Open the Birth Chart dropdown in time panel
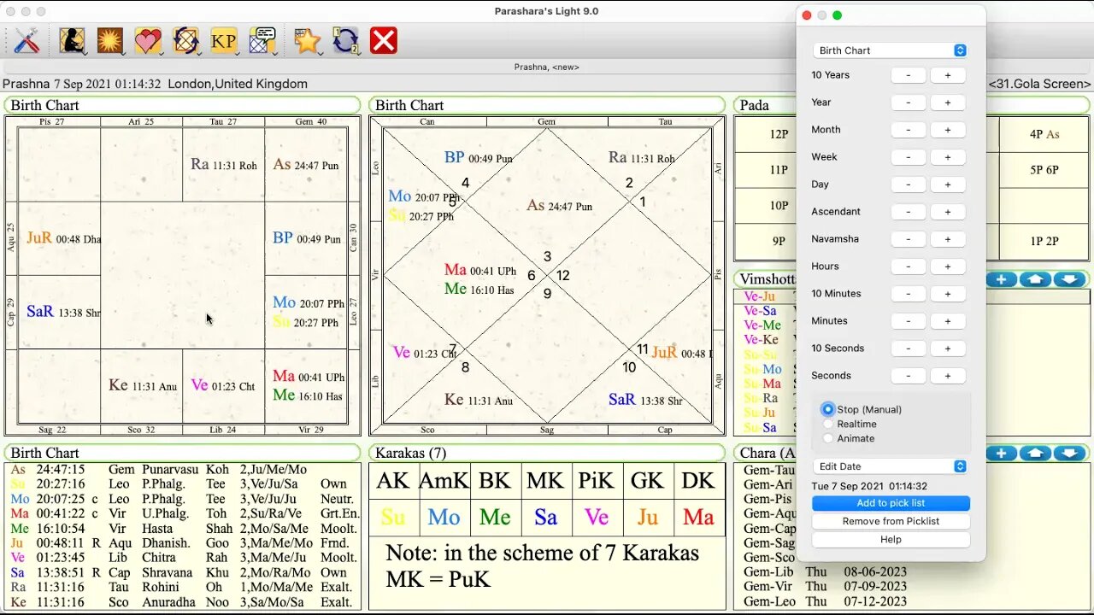Image resolution: width=1094 pixels, height=615 pixels. coord(891,50)
